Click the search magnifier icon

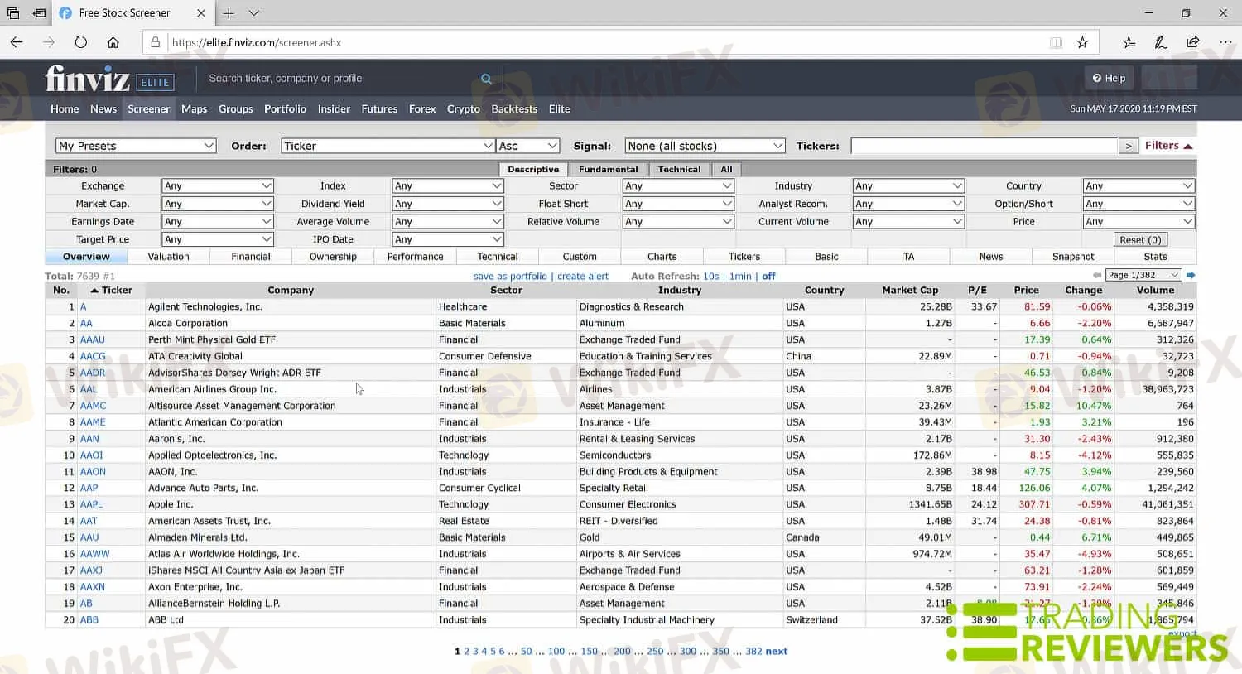[x=486, y=79]
